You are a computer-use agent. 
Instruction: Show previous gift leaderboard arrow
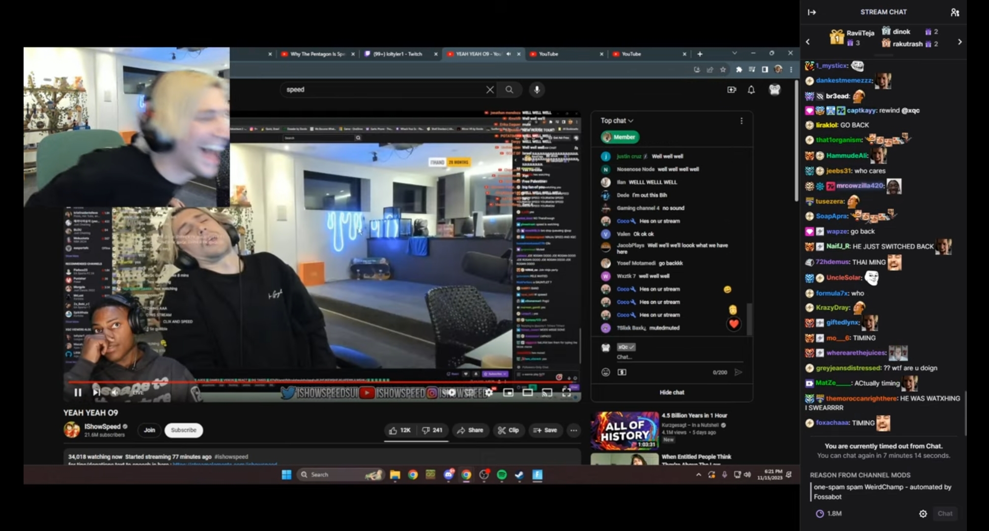pyautogui.click(x=808, y=42)
